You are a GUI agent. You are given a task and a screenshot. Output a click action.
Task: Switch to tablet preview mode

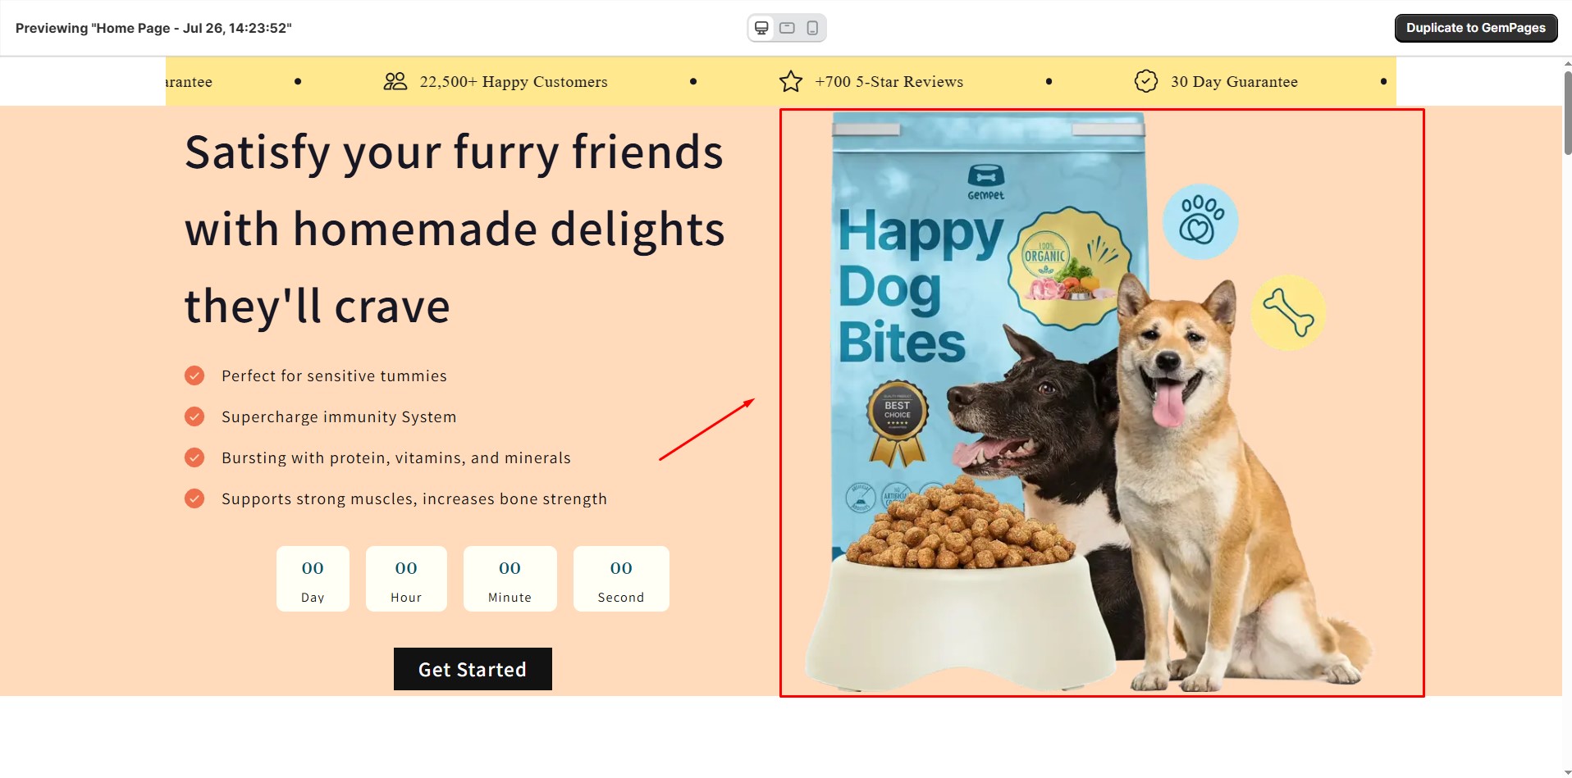pyautogui.click(x=787, y=28)
